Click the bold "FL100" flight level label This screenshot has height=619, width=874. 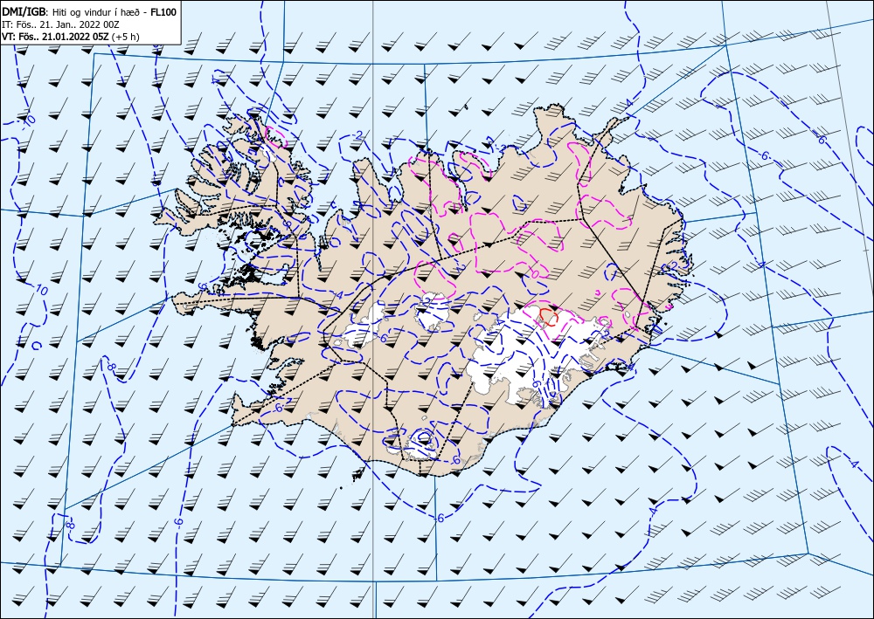pyautogui.click(x=163, y=11)
